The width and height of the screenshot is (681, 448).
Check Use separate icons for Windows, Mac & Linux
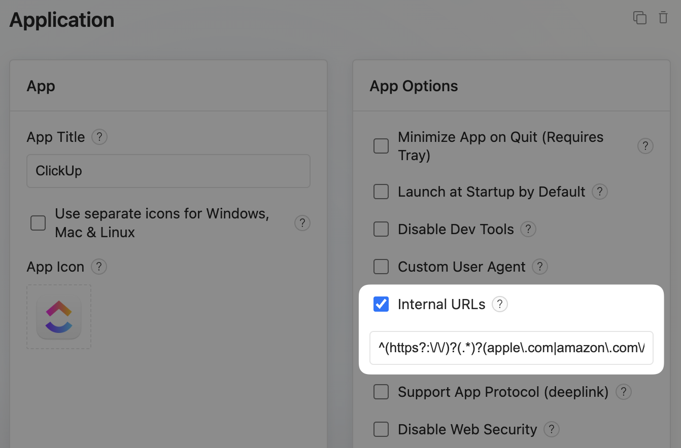pos(38,223)
